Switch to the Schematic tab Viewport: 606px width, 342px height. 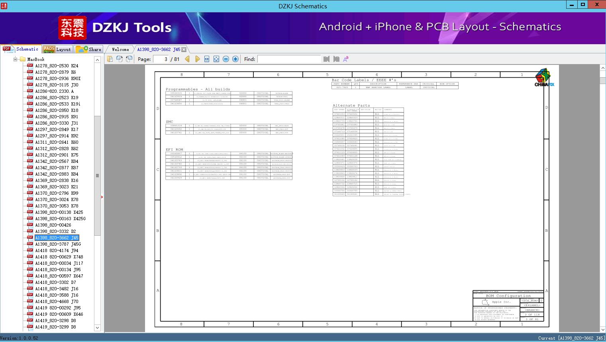point(21,49)
